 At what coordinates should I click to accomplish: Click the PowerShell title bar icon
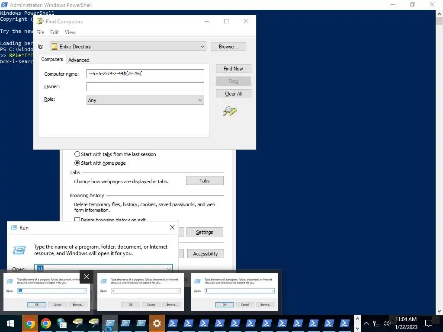tap(4, 5)
